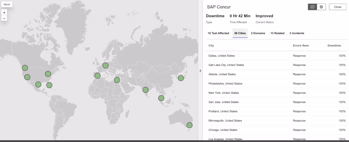
Task: Click the green marker over Spain
Action: coord(97,76)
